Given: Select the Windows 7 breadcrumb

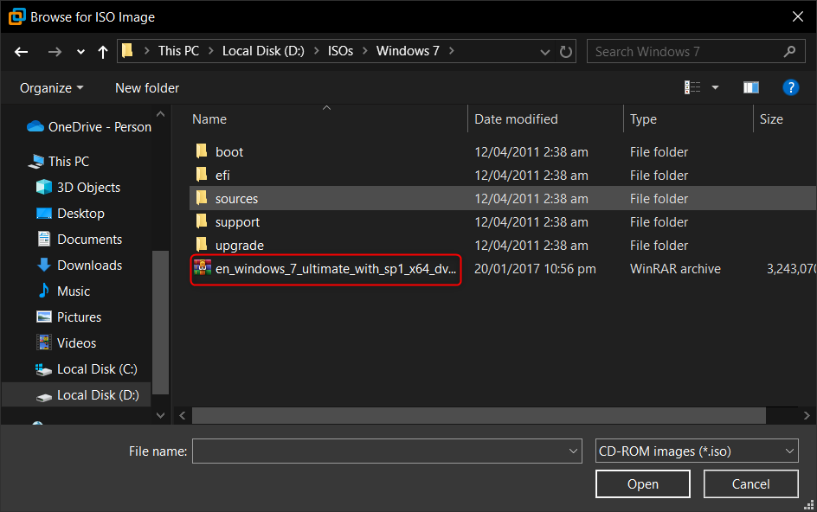Looking at the screenshot, I should [408, 51].
